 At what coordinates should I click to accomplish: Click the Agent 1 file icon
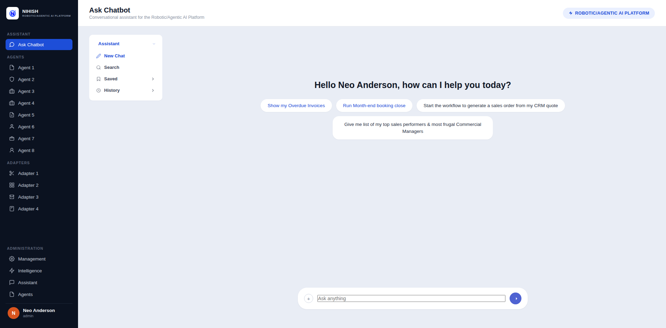click(x=12, y=67)
